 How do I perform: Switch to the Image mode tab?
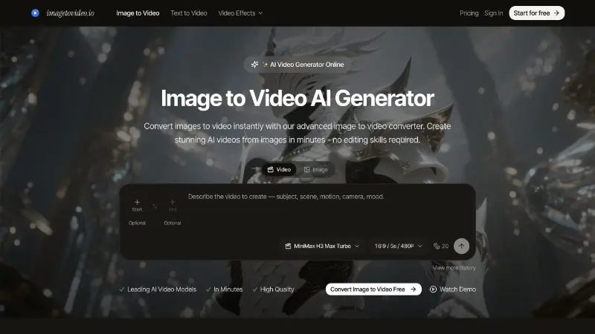(x=315, y=170)
